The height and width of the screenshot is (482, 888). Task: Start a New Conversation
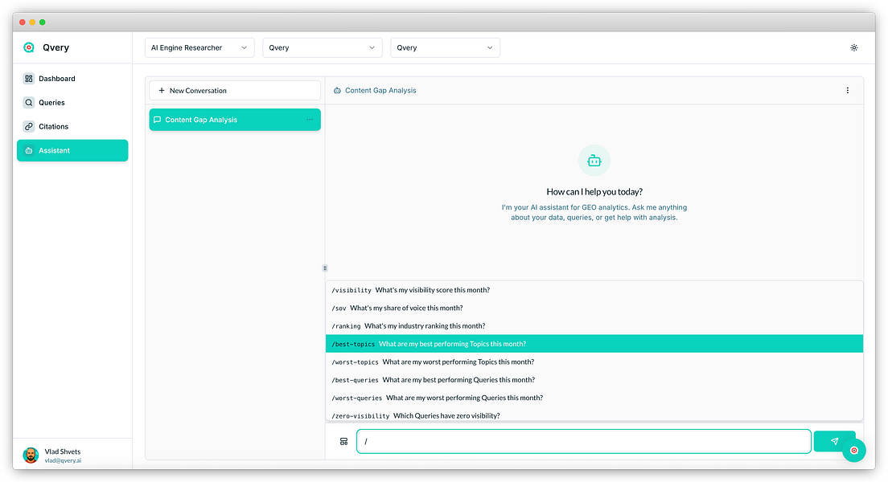pyautogui.click(x=235, y=91)
